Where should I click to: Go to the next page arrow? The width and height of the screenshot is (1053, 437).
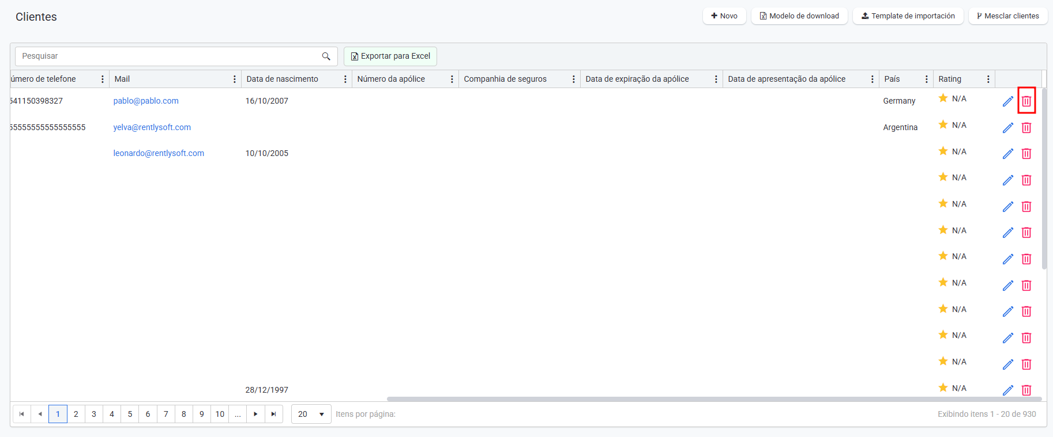coord(255,414)
